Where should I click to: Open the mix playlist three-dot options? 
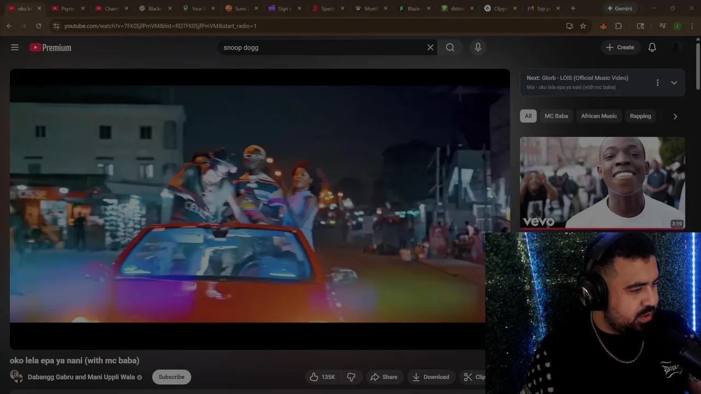tap(658, 83)
